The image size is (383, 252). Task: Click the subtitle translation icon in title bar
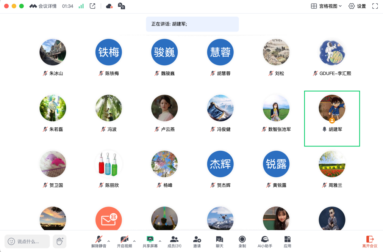coord(121,6)
